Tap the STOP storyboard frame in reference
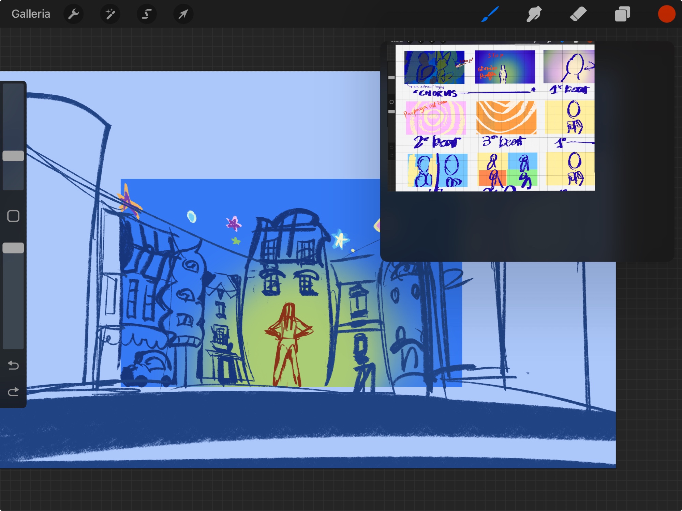Screen dimensions: 682x511 pos(505,67)
